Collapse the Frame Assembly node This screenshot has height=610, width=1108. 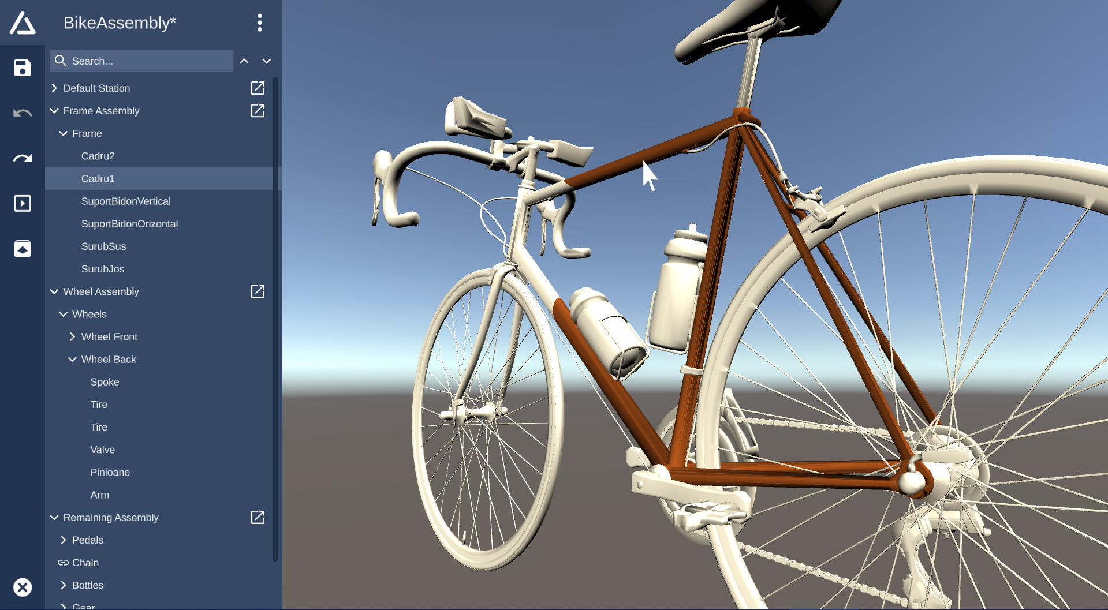(x=54, y=111)
